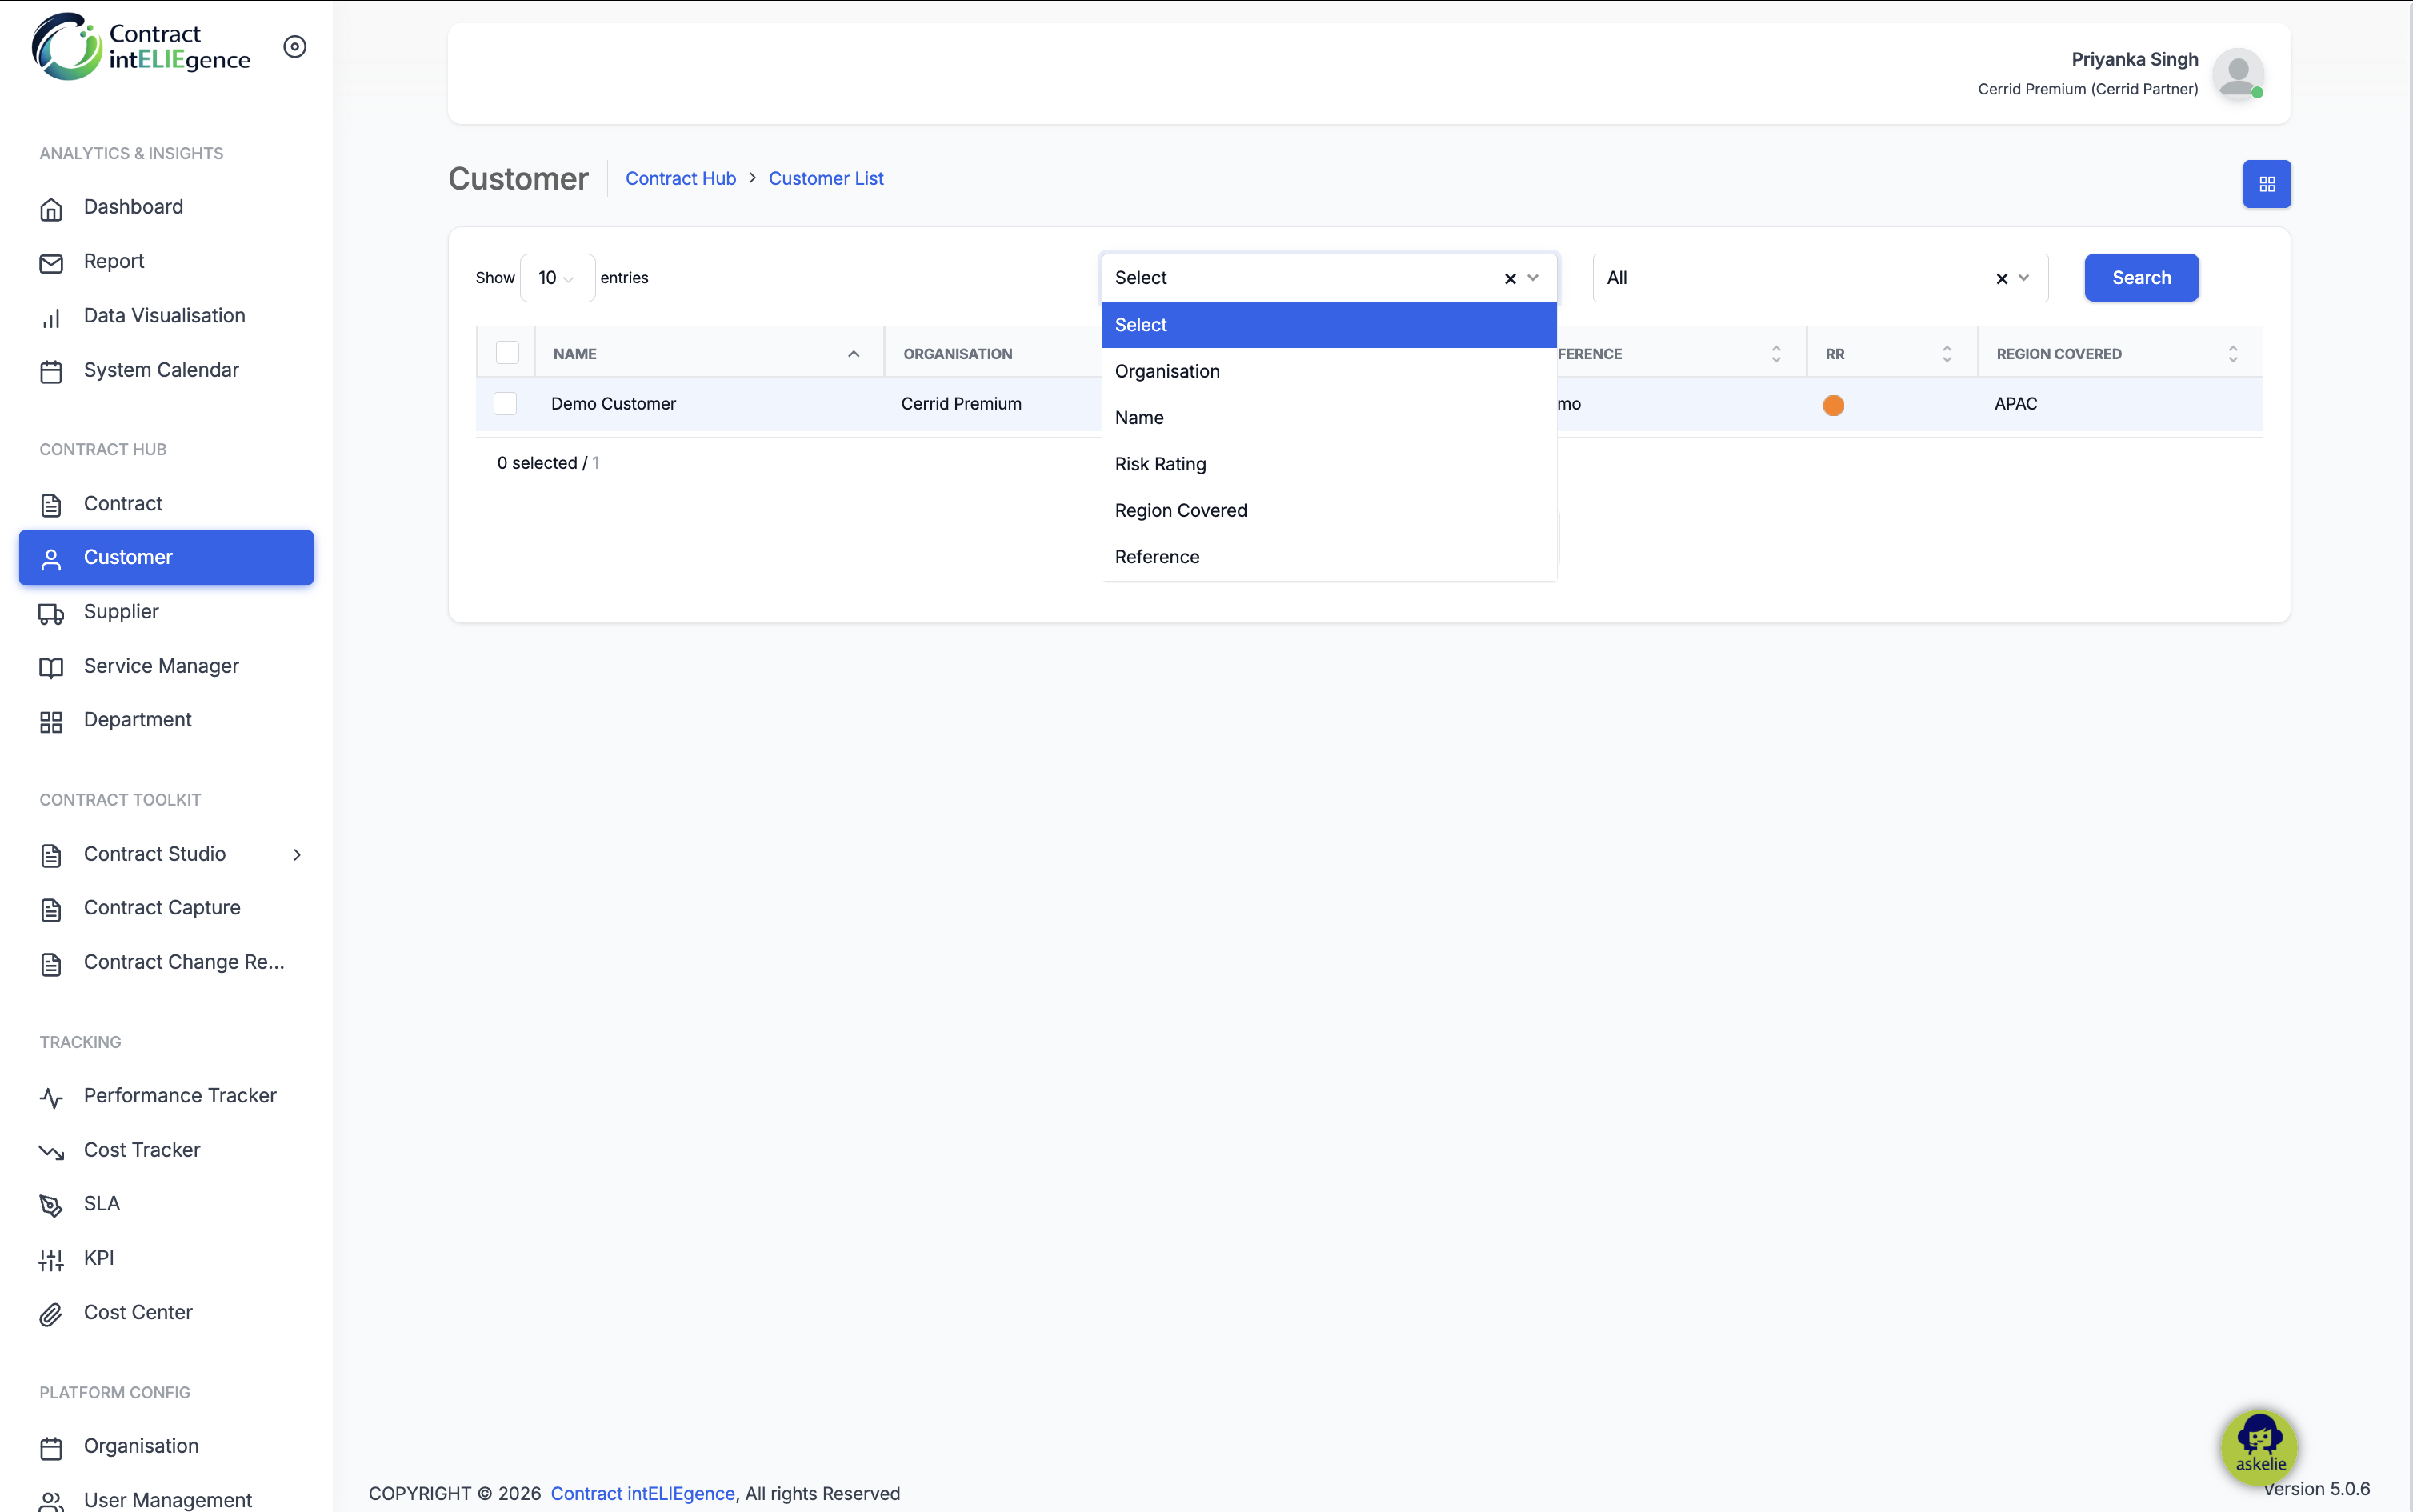The image size is (2413, 1512).
Task: Click the Cerrid Premium organisation cell
Action: (961, 404)
